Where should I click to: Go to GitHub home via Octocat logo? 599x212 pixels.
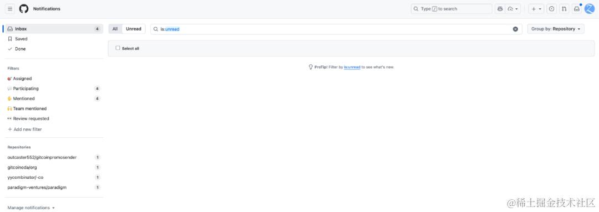click(24, 9)
